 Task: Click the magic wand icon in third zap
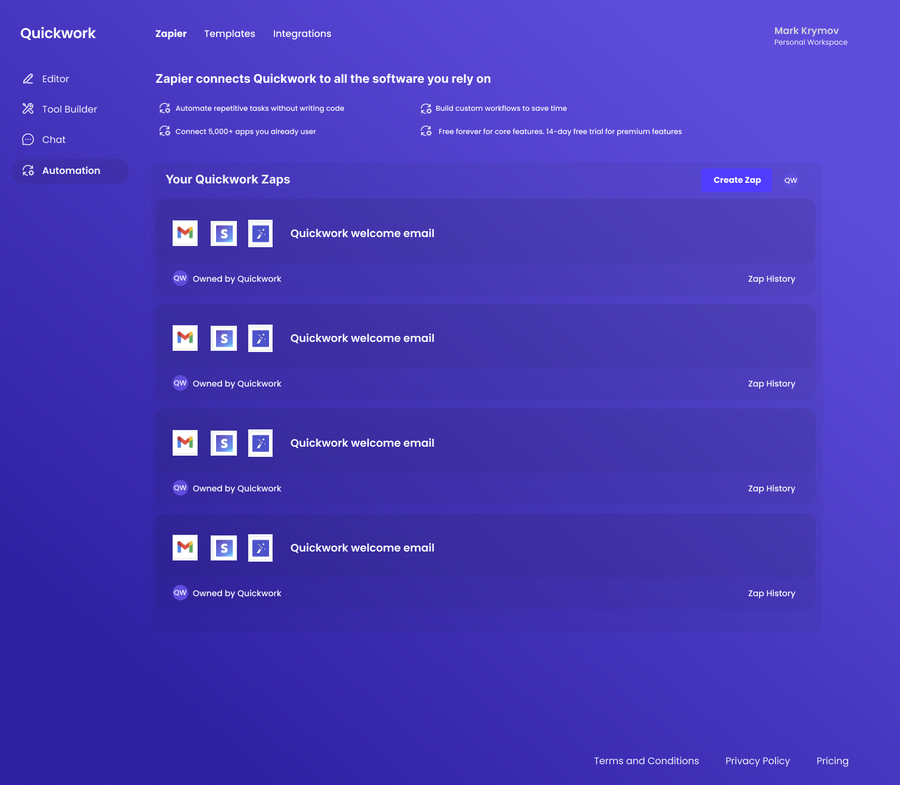point(260,443)
